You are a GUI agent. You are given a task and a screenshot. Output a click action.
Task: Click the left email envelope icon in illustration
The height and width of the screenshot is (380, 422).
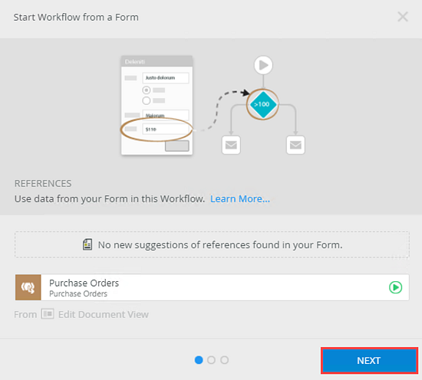point(231,145)
